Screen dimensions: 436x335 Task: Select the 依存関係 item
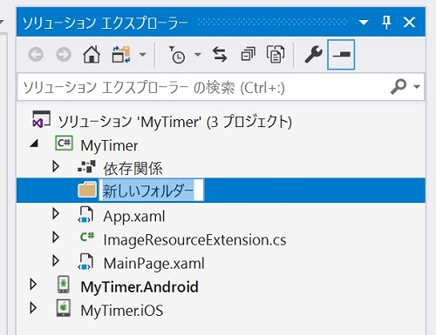point(133,169)
